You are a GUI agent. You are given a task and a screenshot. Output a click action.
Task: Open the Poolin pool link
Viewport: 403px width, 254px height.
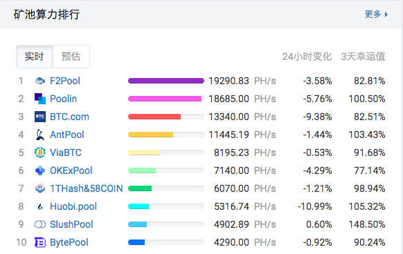pos(63,99)
